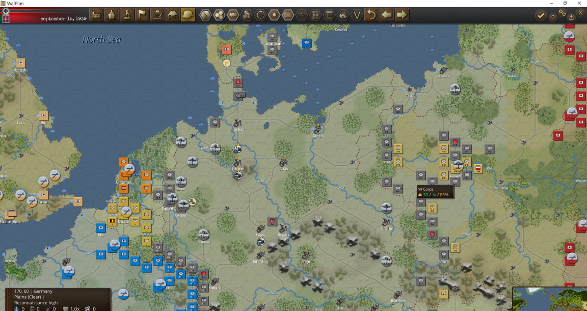Image resolution: width=587 pixels, height=311 pixels.
Task: Open the clipboard reports panel
Action: pos(157,15)
